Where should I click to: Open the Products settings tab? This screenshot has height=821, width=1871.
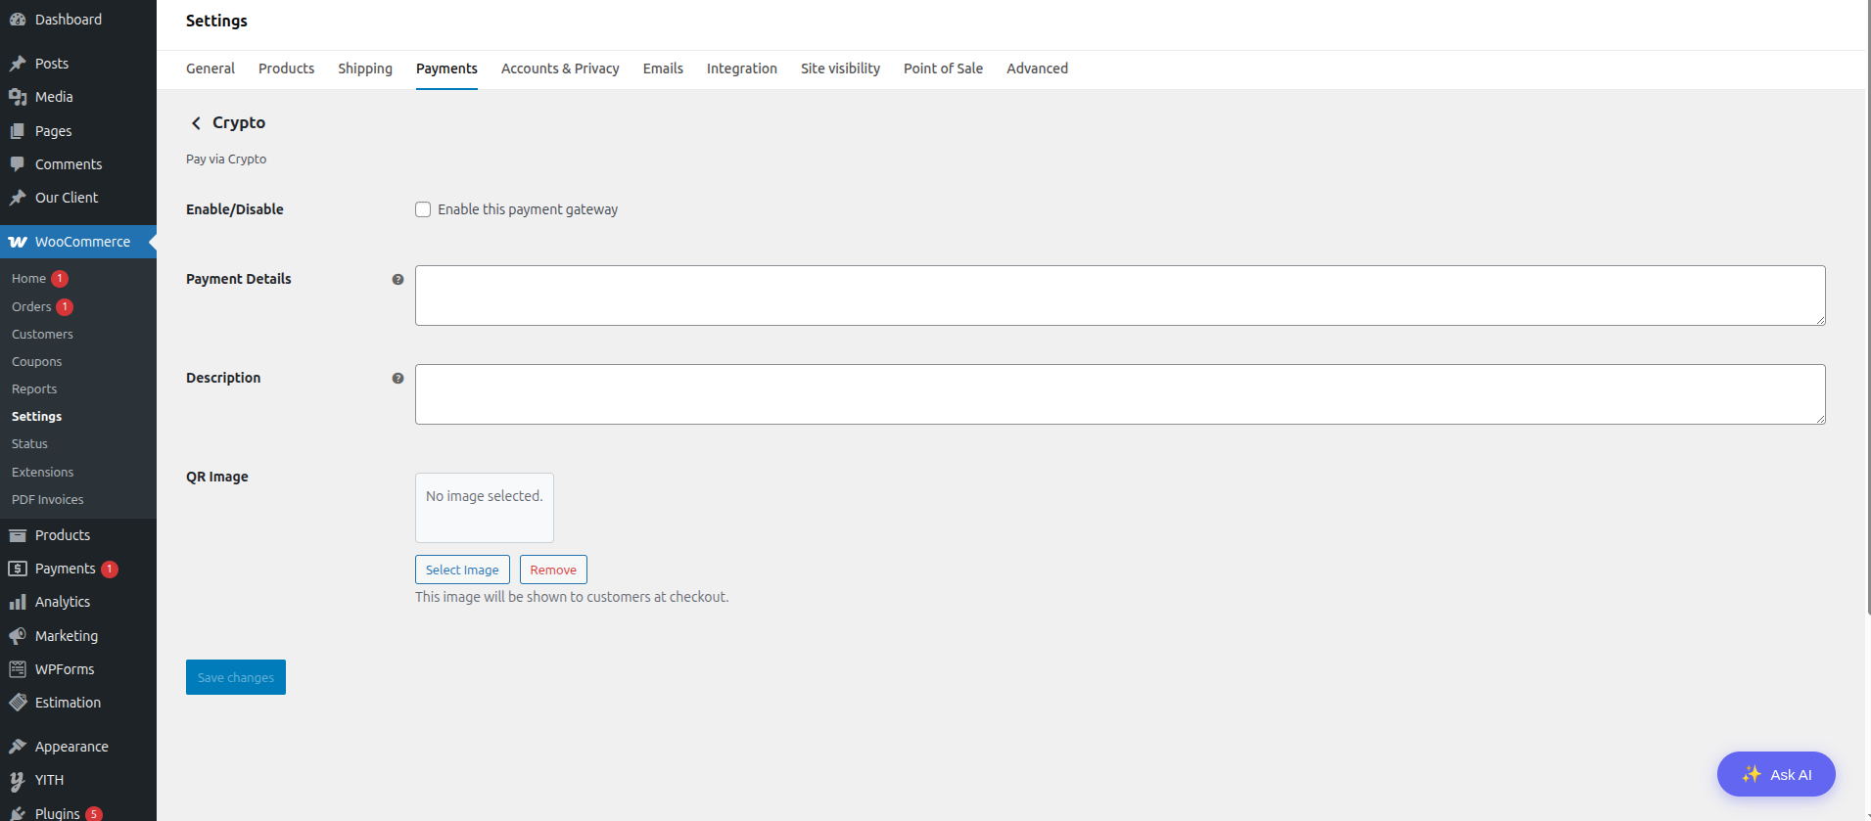[287, 68]
